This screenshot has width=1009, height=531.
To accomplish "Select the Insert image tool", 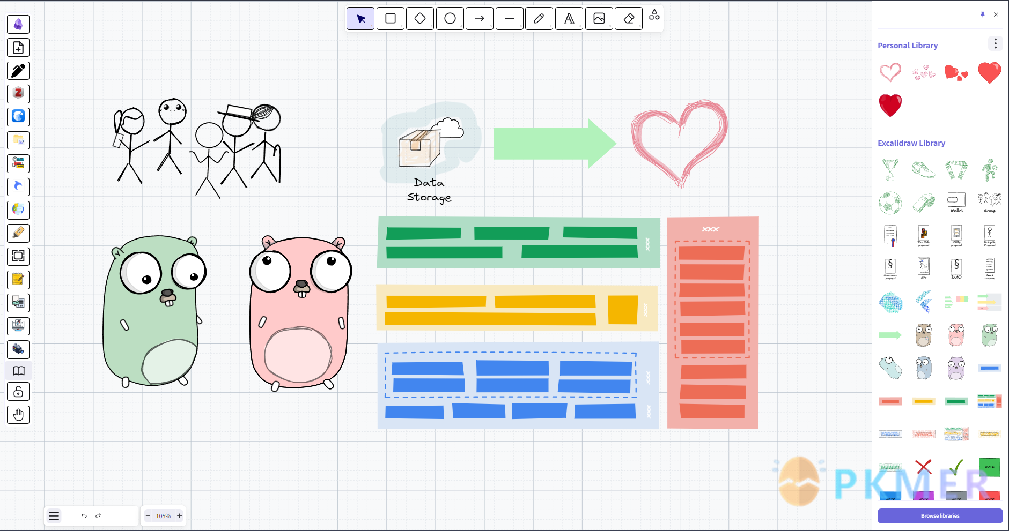I will click(599, 19).
